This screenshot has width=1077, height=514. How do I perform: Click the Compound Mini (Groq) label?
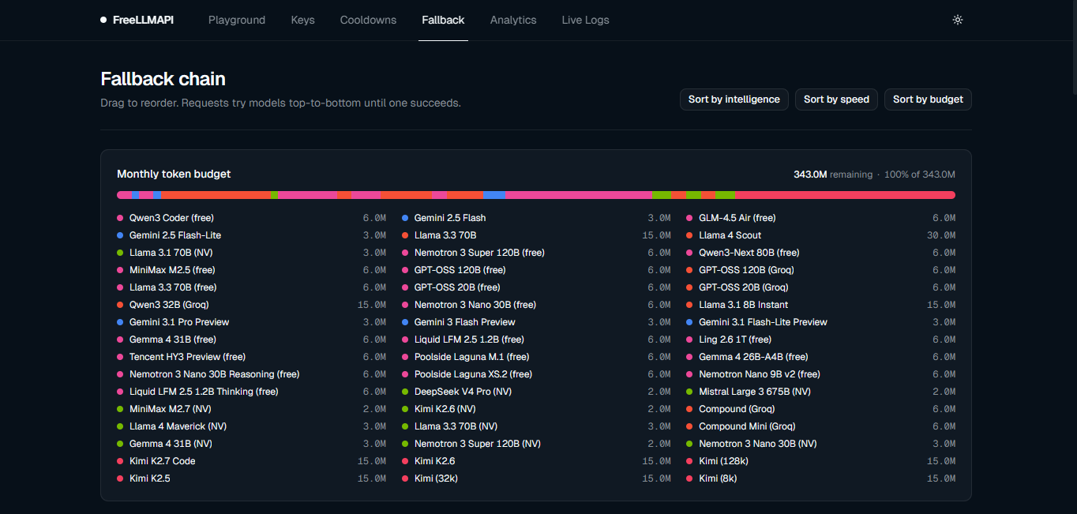tap(747, 426)
